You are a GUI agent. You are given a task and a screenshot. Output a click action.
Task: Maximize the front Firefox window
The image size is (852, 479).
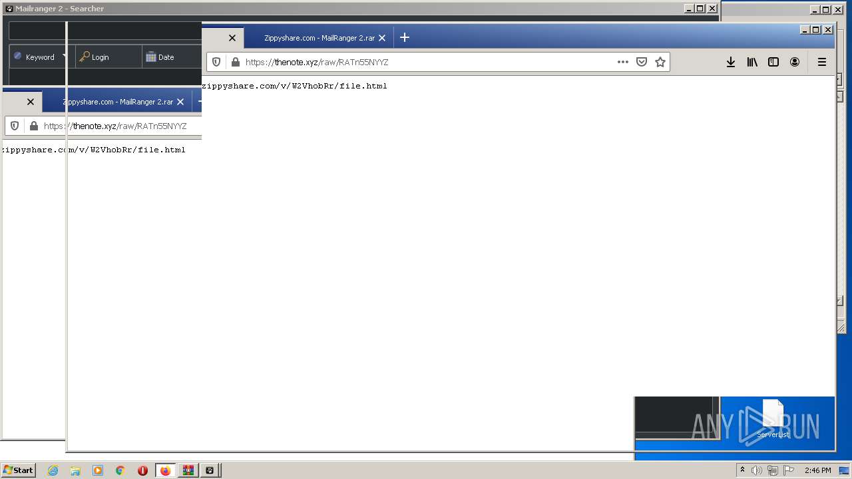[816, 29]
